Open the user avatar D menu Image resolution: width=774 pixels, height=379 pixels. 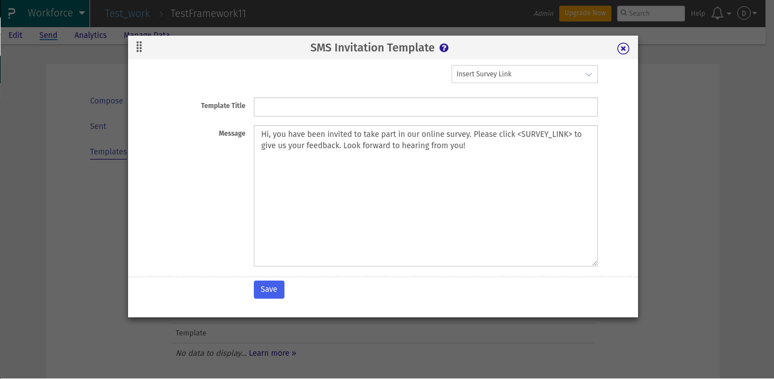(743, 13)
